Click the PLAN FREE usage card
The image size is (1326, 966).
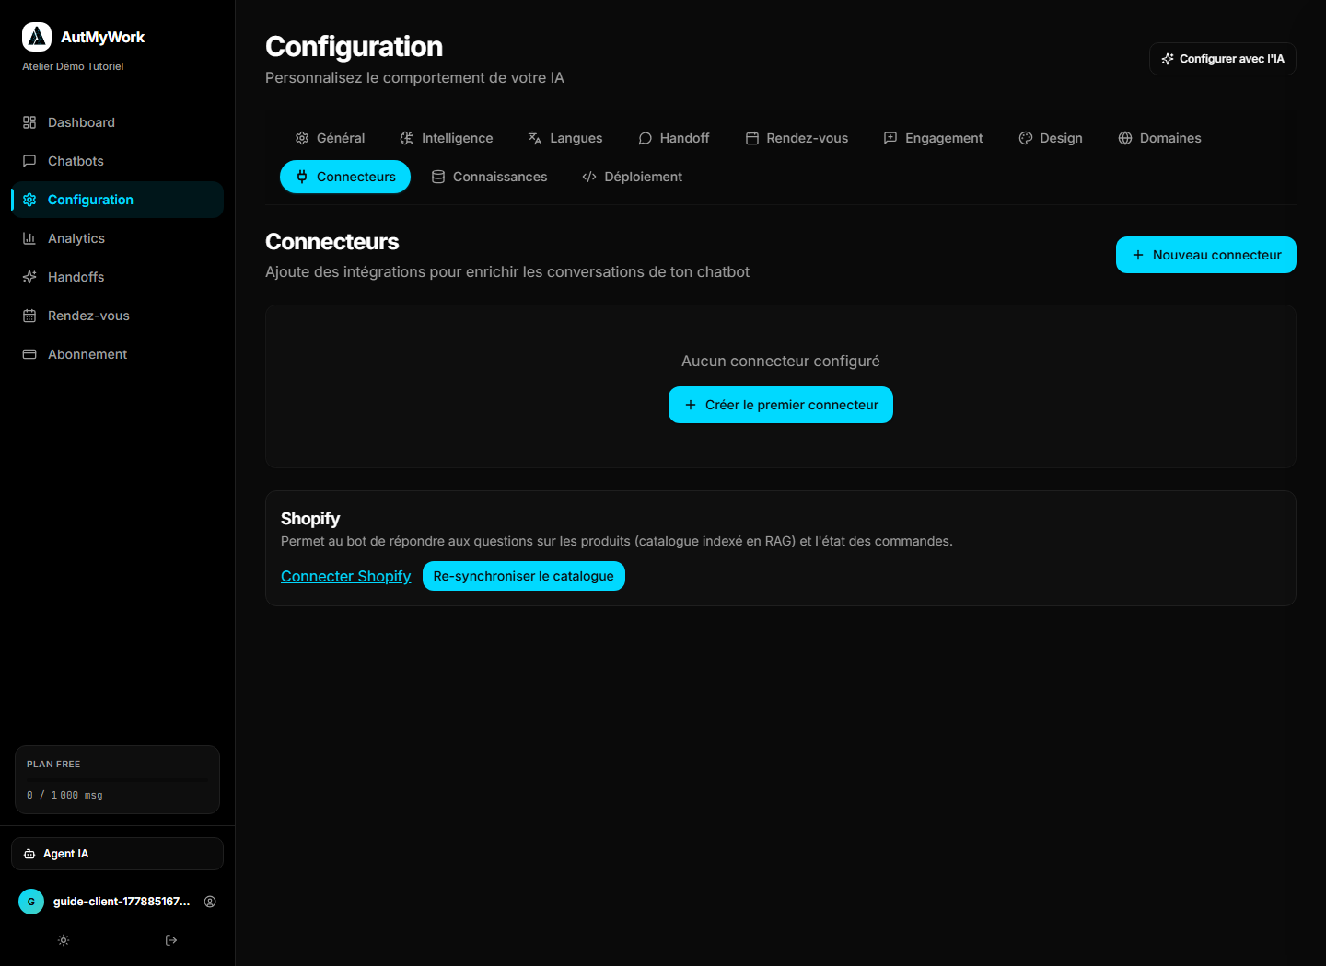(117, 780)
